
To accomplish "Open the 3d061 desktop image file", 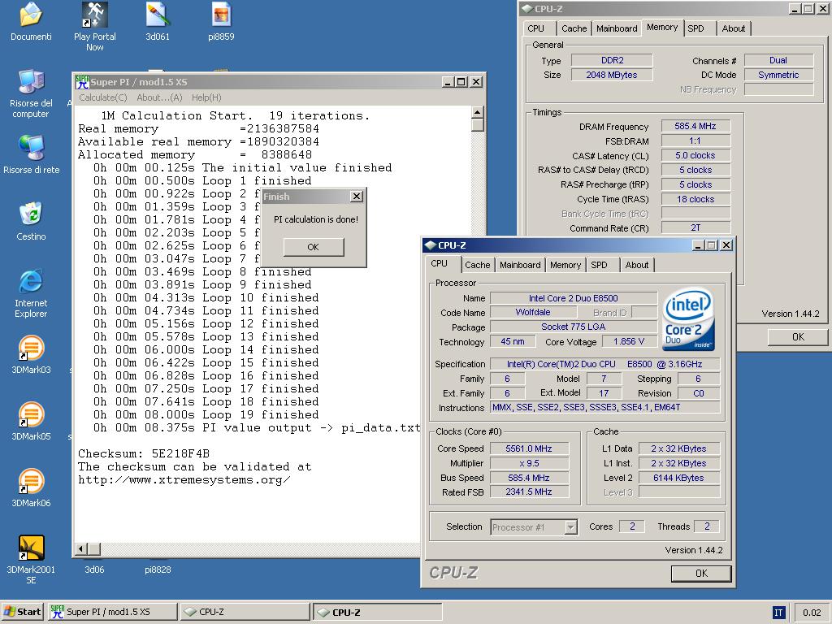I will click(x=158, y=15).
